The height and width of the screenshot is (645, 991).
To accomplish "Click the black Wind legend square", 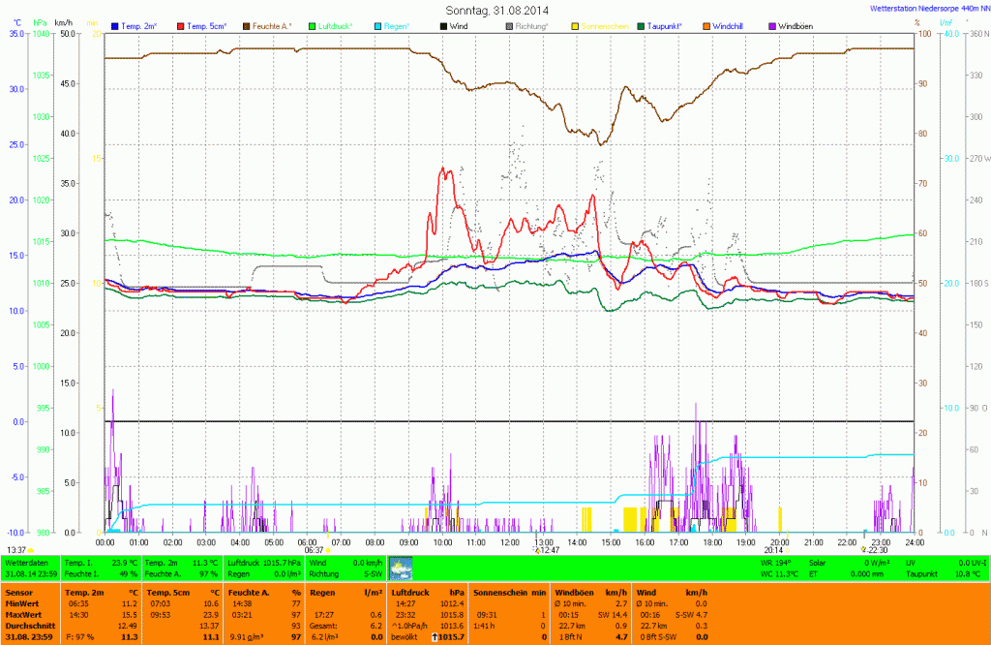I will click(444, 25).
